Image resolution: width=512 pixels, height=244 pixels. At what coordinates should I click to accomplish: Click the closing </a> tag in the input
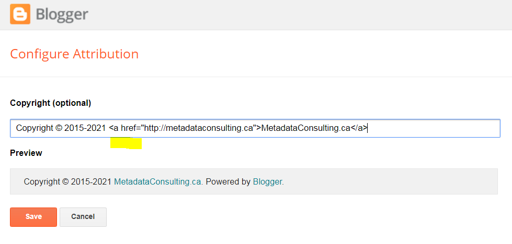coord(359,128)
